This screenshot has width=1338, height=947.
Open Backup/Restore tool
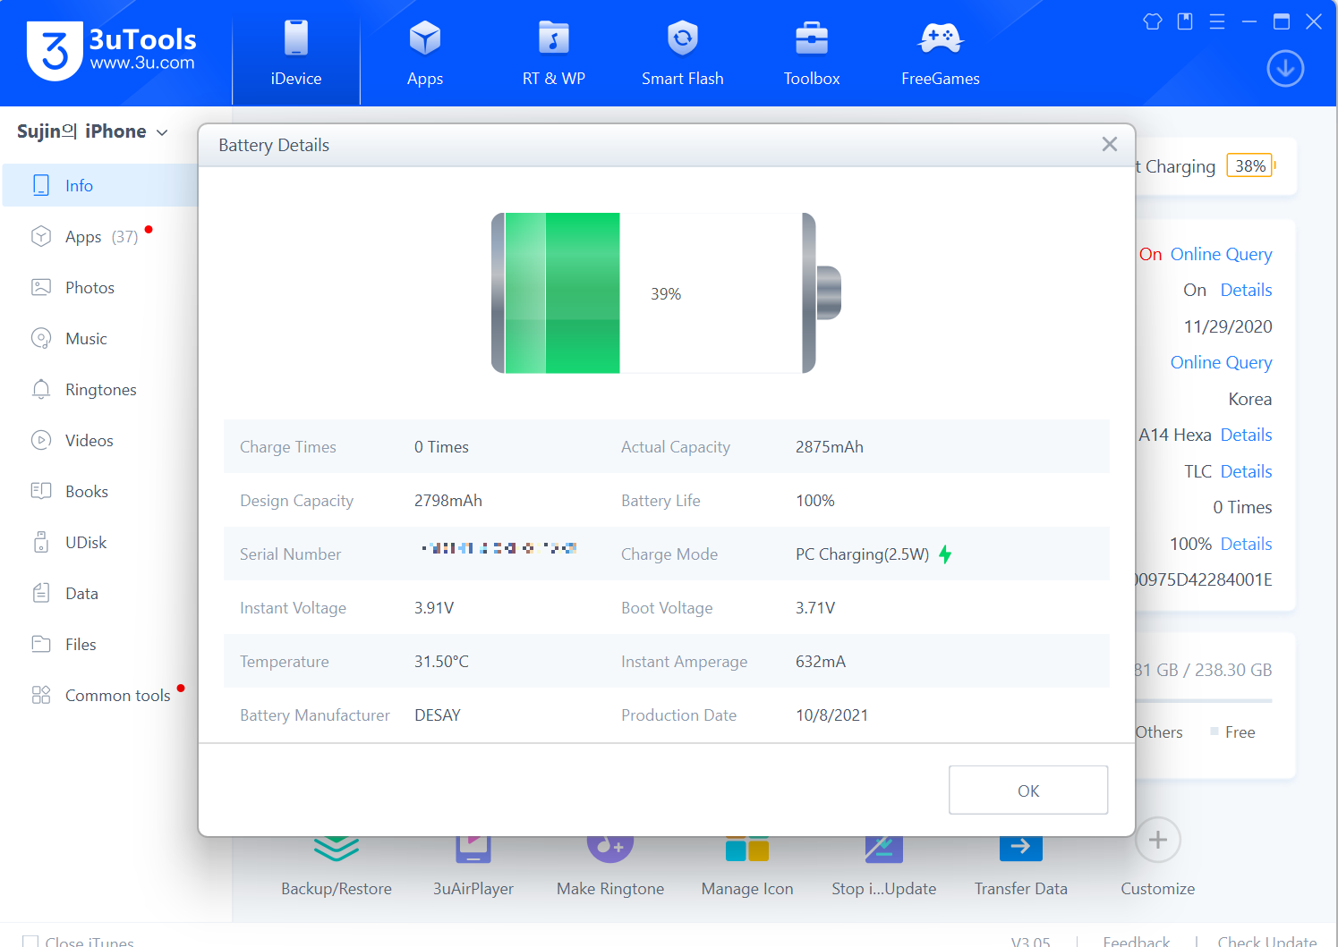click(337, 866)
